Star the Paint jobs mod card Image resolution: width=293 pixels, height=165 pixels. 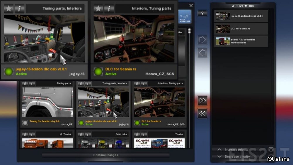pyautogui.click(x=81, y=134)
